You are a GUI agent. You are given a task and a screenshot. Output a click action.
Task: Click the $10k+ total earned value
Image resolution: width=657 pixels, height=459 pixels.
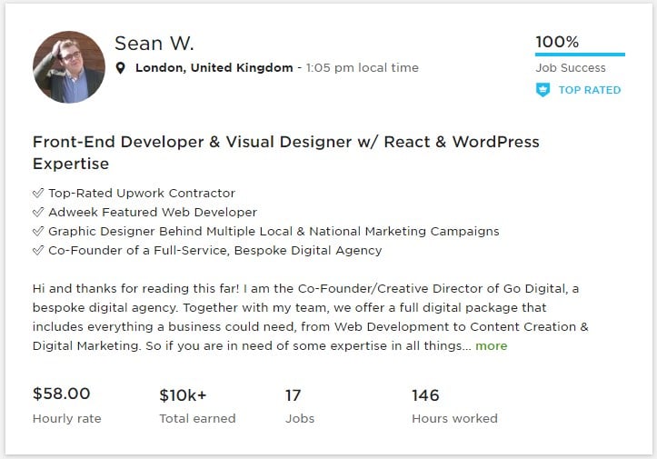[x=183, y=394]
